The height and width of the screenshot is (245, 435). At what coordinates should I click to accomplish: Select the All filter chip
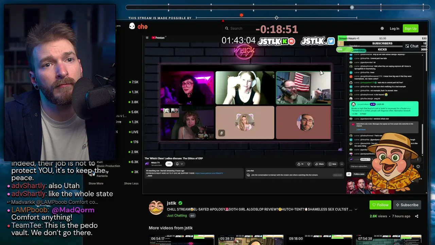point(348,174)
